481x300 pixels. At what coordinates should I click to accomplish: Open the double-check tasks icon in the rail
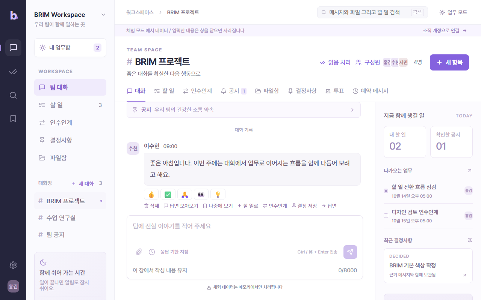[x=13, y=72]
